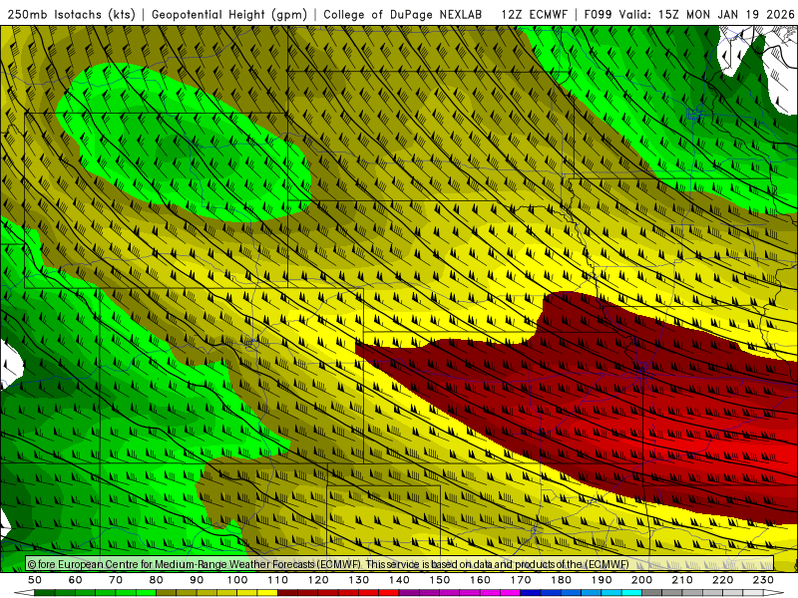
Task: Click the legend value 230
Action: (763, 580)
